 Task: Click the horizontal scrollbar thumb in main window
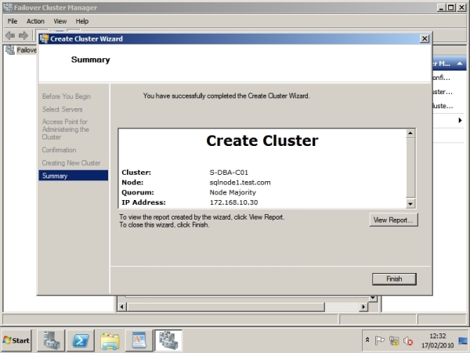[226, 307]
